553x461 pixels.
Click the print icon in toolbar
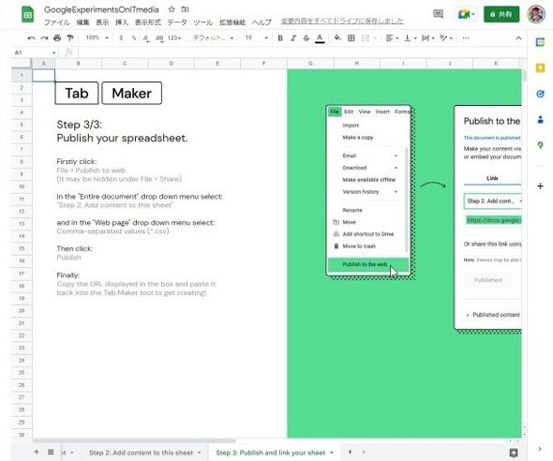point(57,37)
